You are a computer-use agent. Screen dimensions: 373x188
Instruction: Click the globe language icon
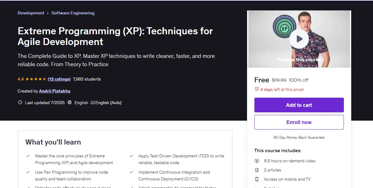pos(70,103)
